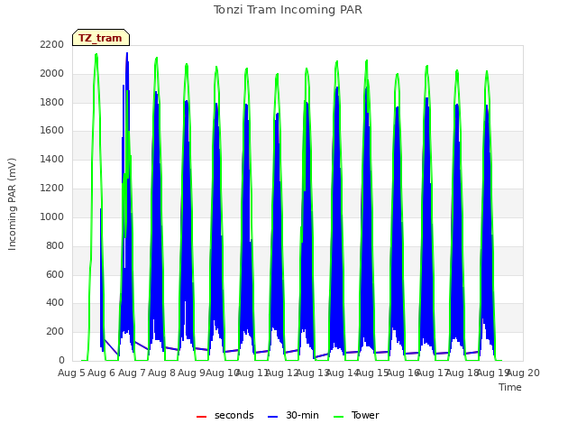Click the 600 y-axis tick label

55,274
